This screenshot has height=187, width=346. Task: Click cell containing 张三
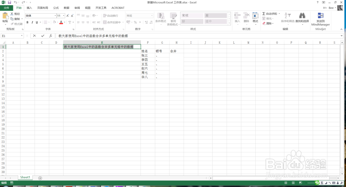148,55
